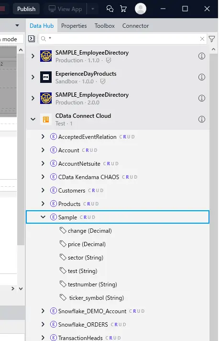Expand the Customers entity

click(x=43, y=190)
